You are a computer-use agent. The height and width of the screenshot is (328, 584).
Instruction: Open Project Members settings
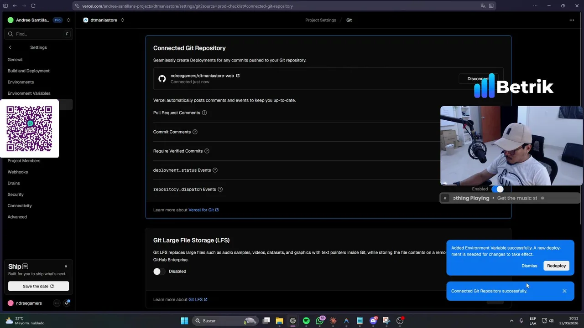pos(24,161)
